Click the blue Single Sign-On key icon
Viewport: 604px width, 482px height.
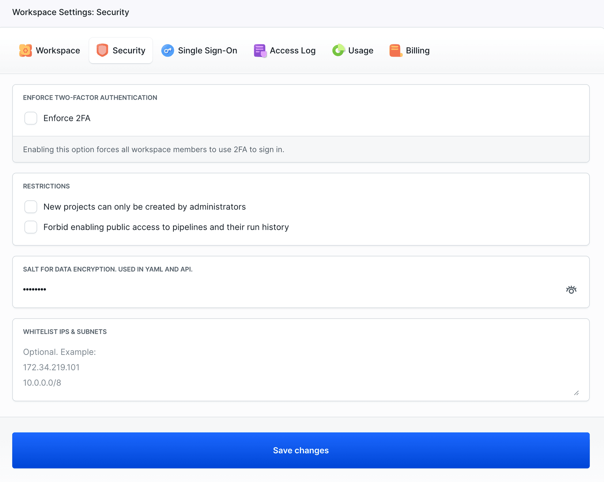coord(168,50)
